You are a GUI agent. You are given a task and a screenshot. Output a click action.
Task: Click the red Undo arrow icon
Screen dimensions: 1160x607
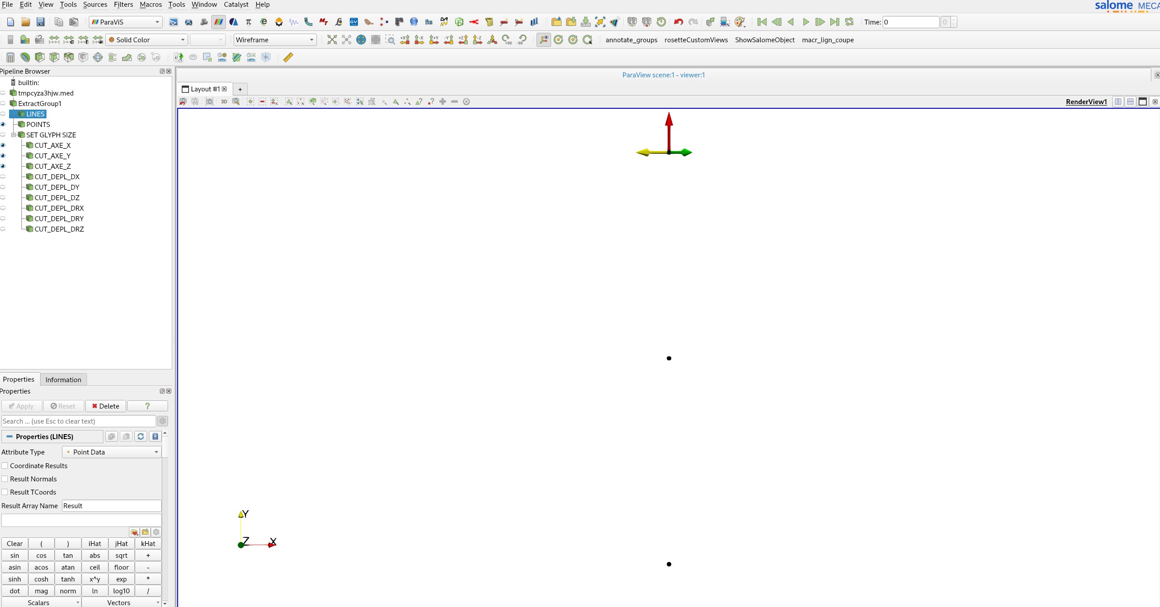[679, 22]
